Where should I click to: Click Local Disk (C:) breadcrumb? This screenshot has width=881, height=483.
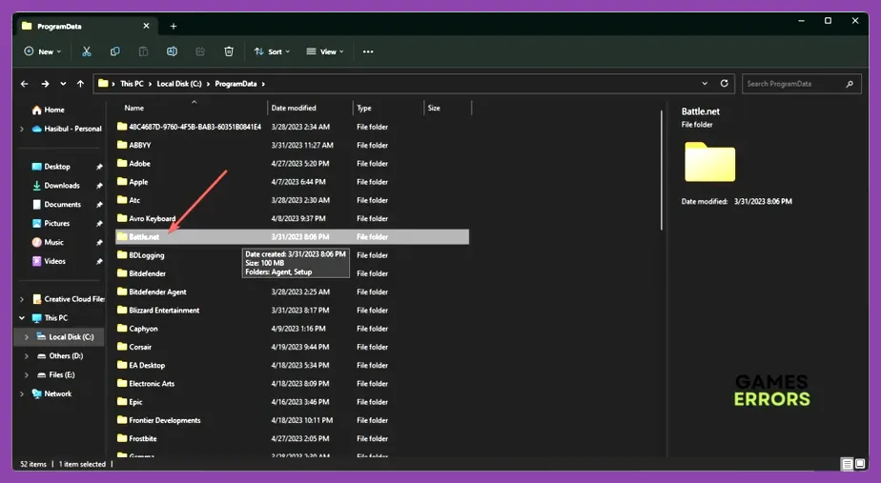tap(179, 84)
